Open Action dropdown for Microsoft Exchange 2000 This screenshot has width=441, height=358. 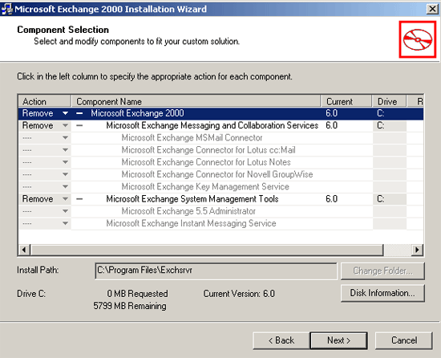[x=65, y=113]
